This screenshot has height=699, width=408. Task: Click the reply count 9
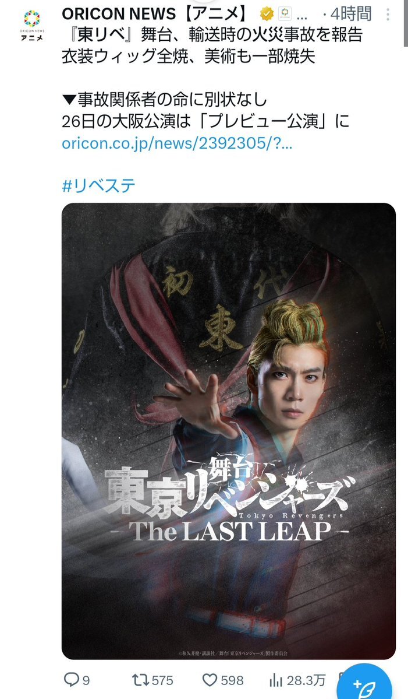tap(86, 680)
